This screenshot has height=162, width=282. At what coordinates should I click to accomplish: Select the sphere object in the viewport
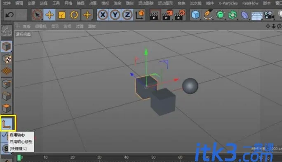coord(190,86)
